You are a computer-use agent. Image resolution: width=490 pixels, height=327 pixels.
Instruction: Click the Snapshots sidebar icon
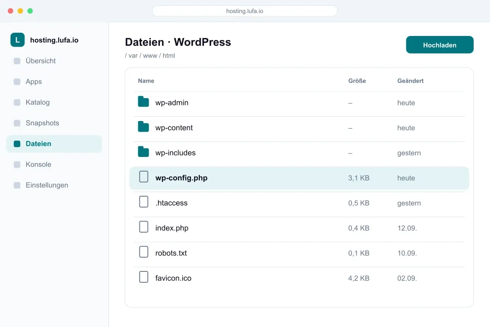(17, 123)
